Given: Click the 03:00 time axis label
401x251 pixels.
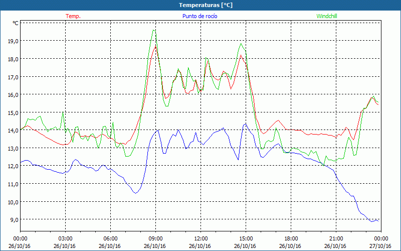Looking at the screenshot, I should click(66, 239).
